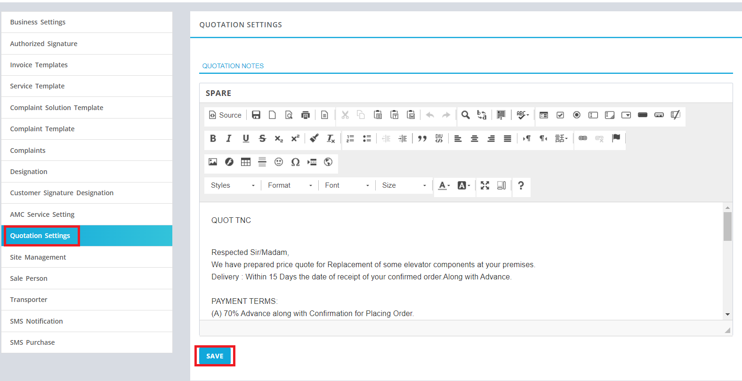Click the Copy Formatting brush icon
The height and width of the screenshot is (381, 742).
click(314, 138)
